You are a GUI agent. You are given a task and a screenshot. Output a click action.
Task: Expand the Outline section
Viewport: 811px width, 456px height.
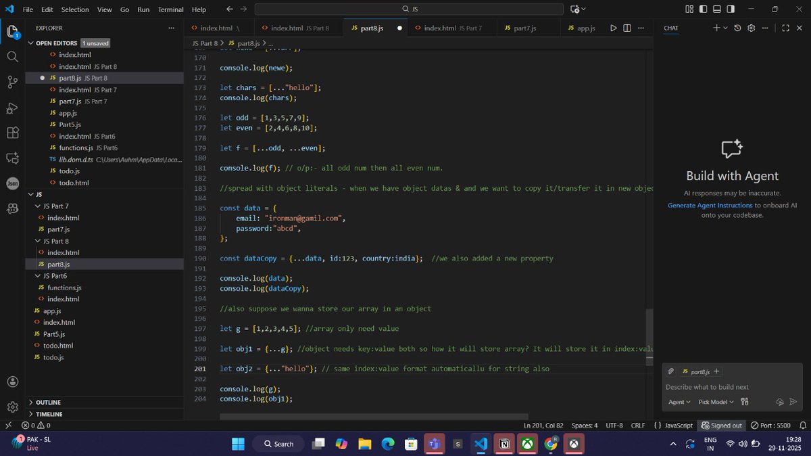coord(105,402)
